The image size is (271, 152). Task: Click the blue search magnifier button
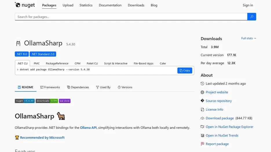coord(252,17)
